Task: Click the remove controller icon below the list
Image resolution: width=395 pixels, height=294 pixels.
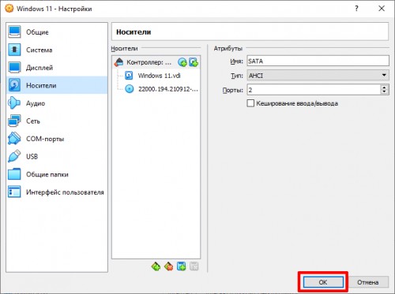Action: [168, 266]
